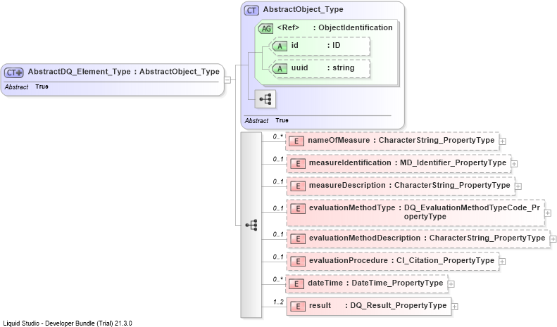557x327 pixels.
Task: Select the <Ref> : ObjectIdentification label
Action: 334,27
